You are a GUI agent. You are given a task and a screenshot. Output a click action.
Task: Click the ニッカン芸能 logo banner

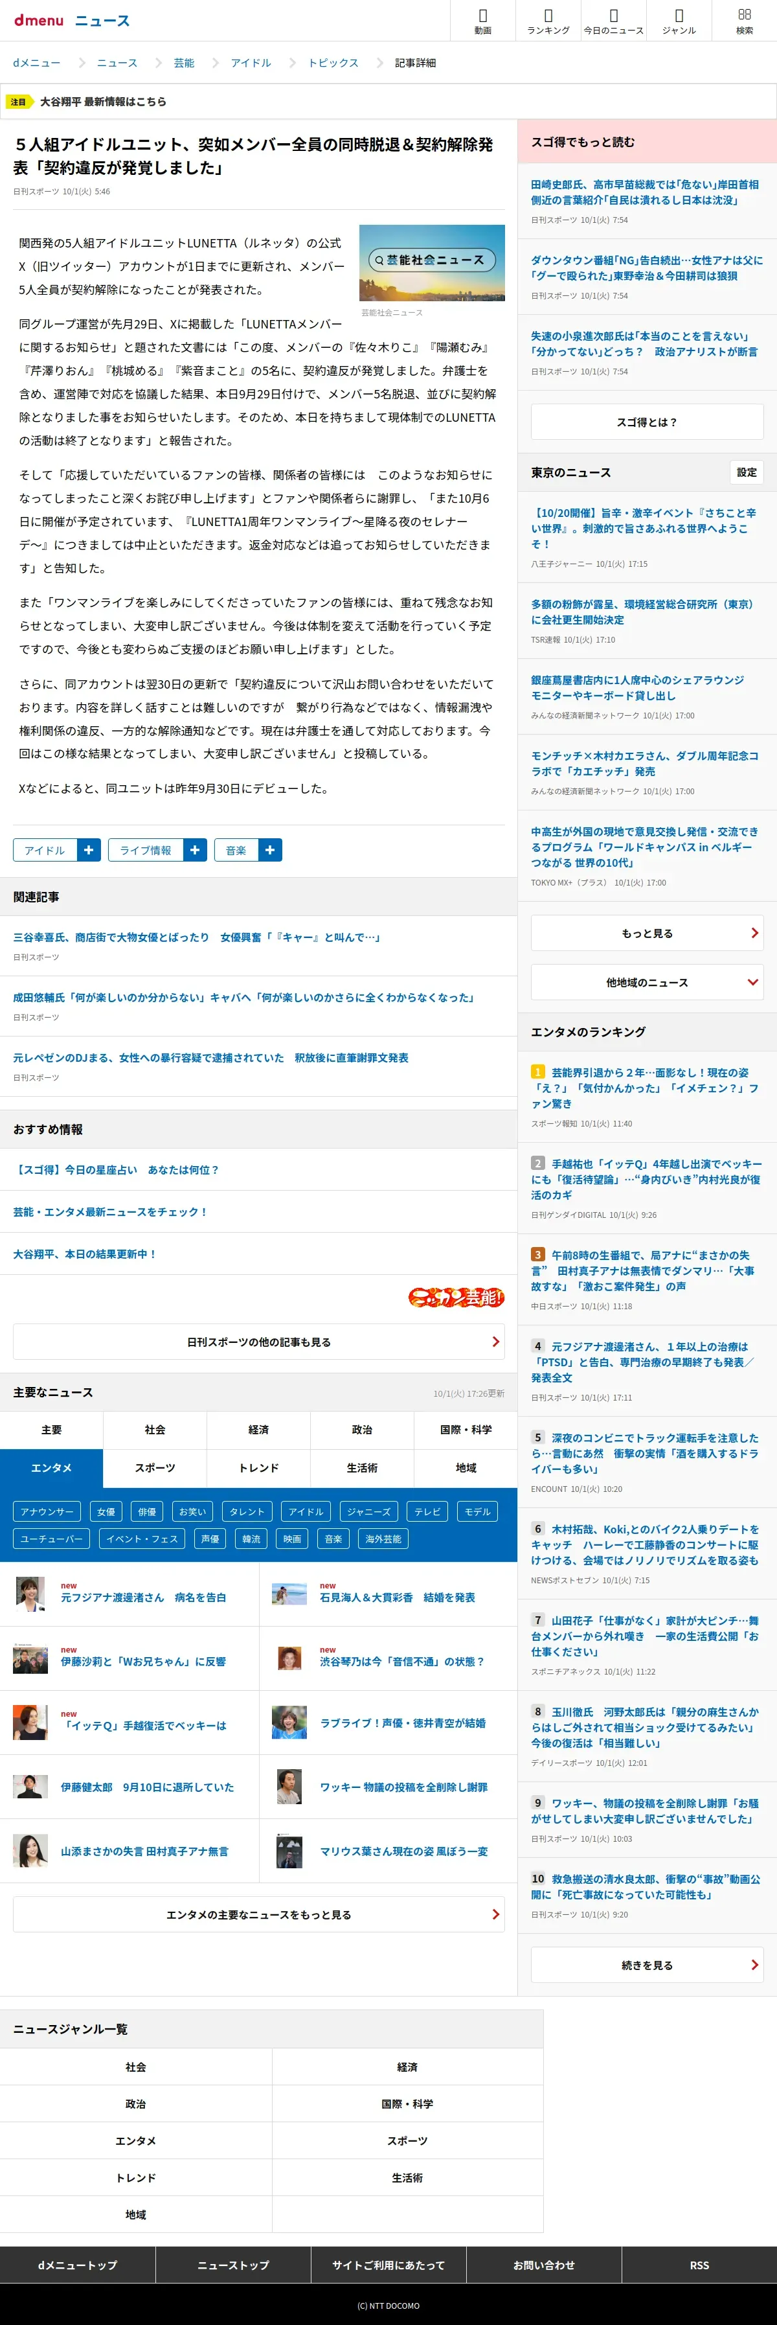coord(456,1297)
